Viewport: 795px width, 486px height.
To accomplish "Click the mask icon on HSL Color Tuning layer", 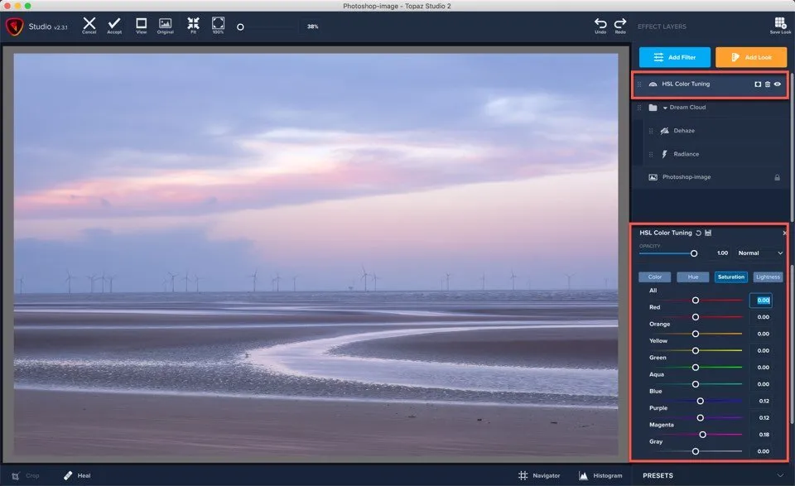I will pos(758,84).
